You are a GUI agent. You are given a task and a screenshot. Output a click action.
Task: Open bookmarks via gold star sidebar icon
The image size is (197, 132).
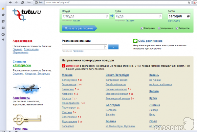[3, 8]
